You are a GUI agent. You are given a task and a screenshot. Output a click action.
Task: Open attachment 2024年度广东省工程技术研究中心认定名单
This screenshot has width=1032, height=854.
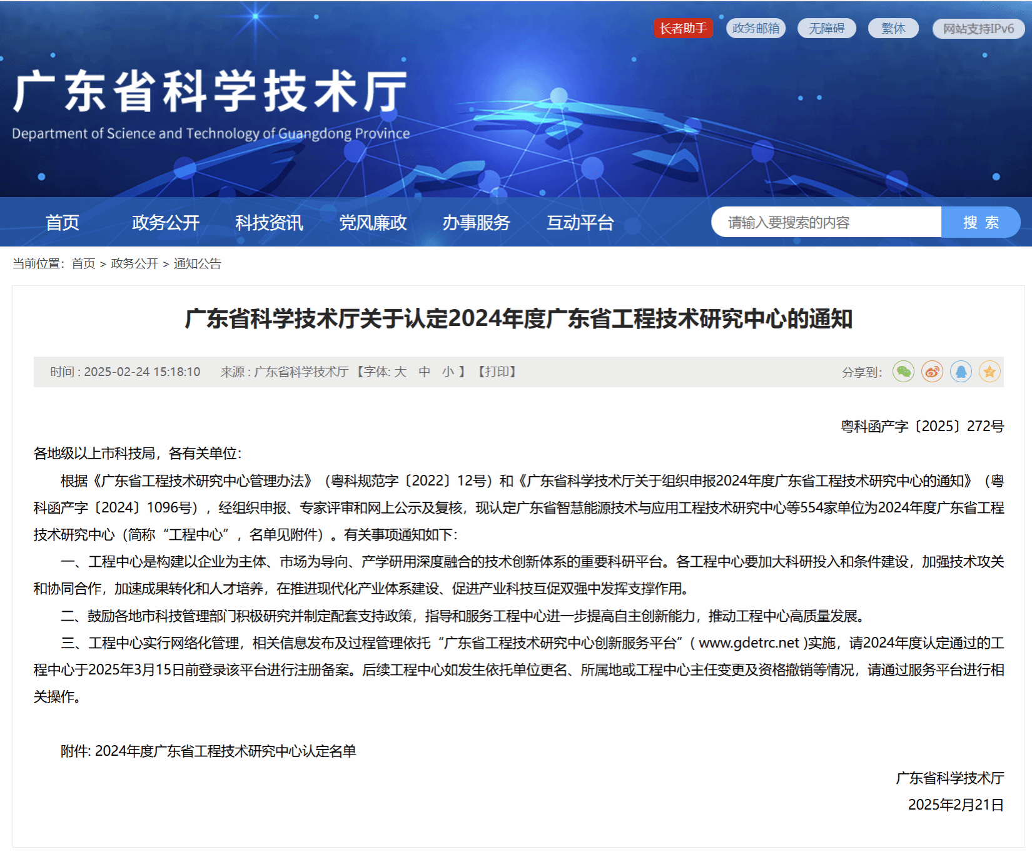pos(225,751)
